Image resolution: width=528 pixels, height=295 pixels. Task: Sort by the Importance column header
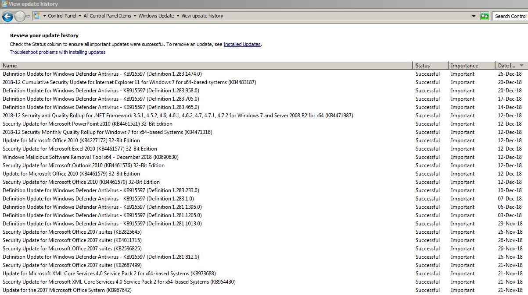(x=472, y=66)
